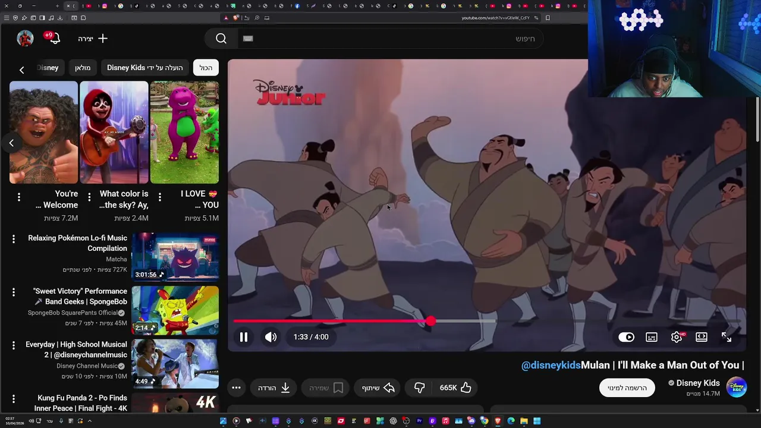
Task: Open options for Sweet Victory SpongeBob video
Action: pos(14,292)
